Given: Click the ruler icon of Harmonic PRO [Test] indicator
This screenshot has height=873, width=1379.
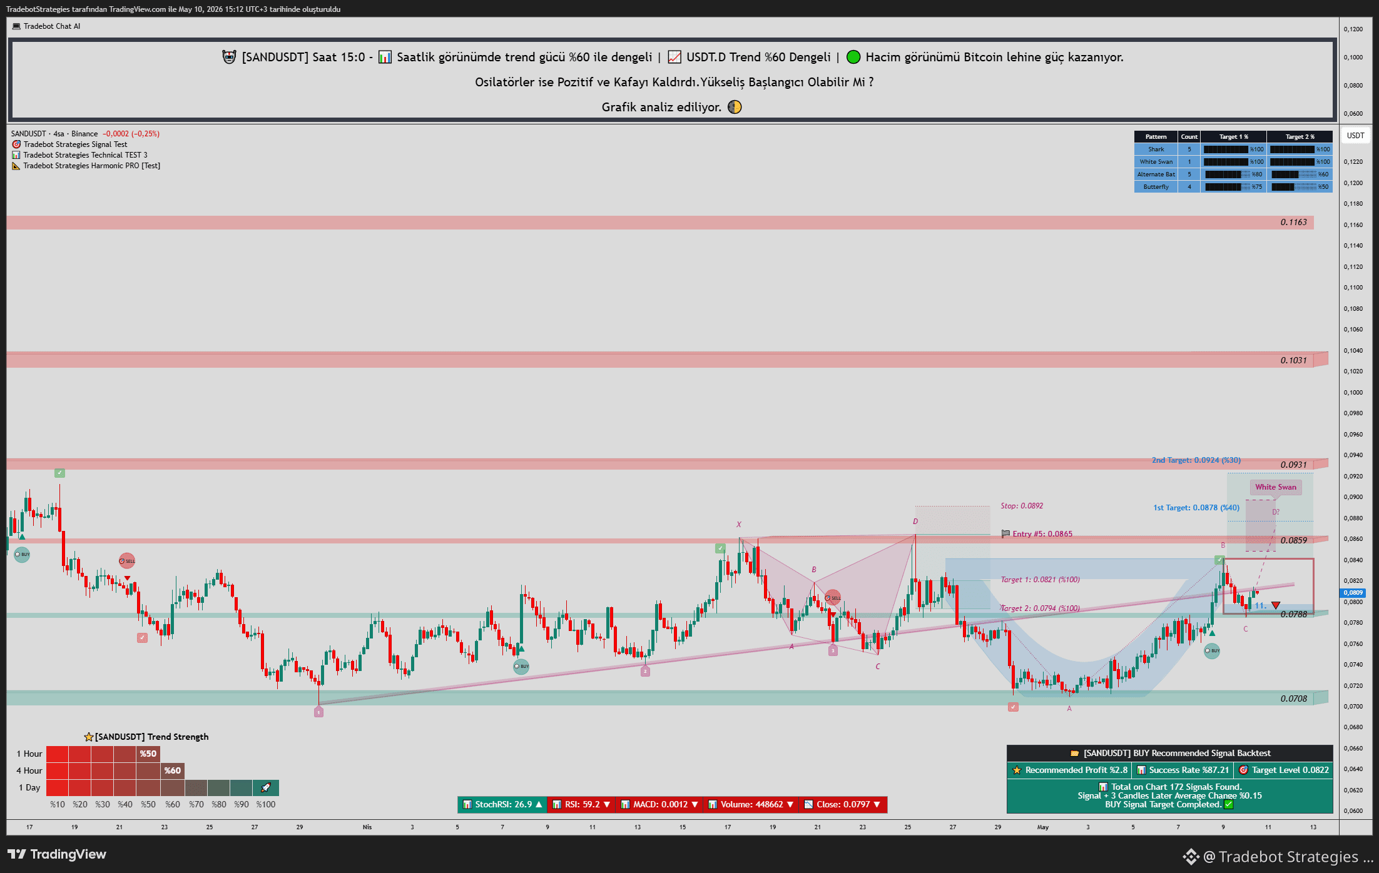Looking at the screenshot, I should pos(16,166).
